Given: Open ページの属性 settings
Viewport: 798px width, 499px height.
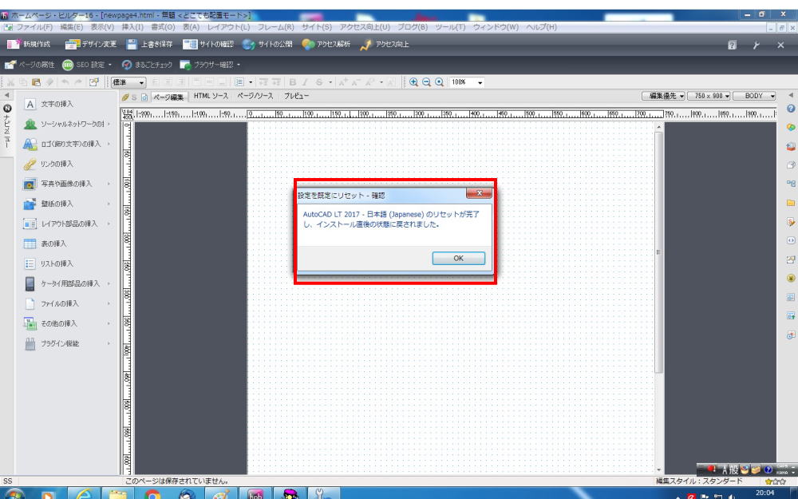Looking at the screenshot, I should click(x=30, y=65).
